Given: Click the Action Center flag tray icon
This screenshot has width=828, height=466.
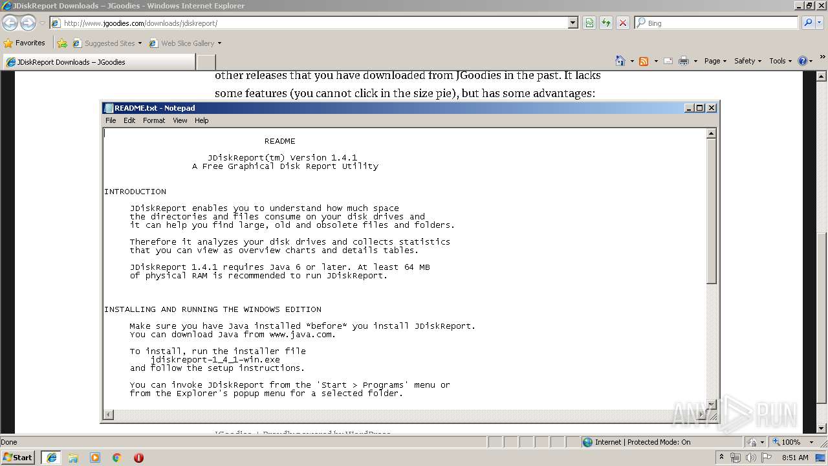Looking at the screenshot, I should pyautogui.click(x=766, y=458).
